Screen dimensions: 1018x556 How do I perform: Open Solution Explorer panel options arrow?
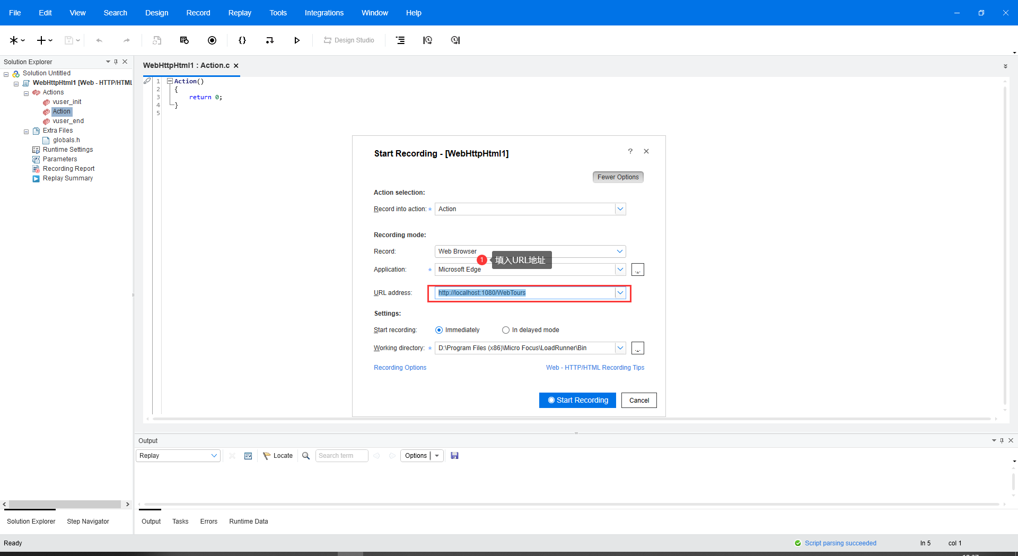pos(108,62)
